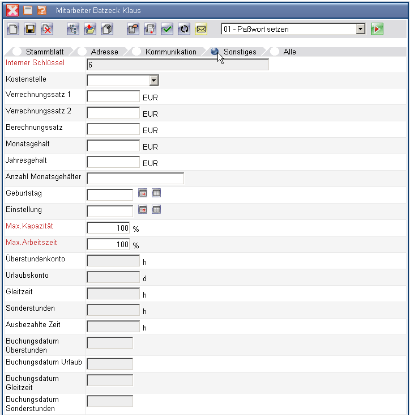
Task: Open the hierarchy tree structure icon
Action: point(72,29)
